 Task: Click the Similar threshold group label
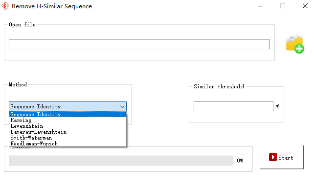tap(219, 86)
